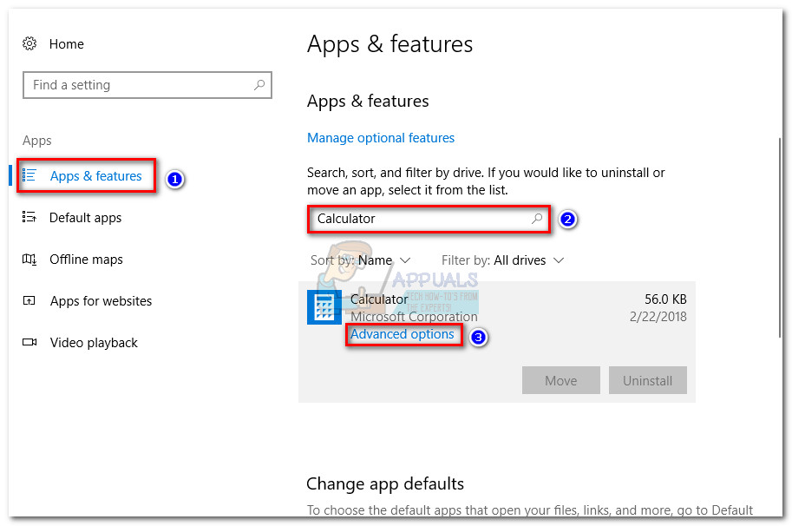Focus the Find a setting search field
This screenshot has height=526, width=792.
click(x=139, y=85)
